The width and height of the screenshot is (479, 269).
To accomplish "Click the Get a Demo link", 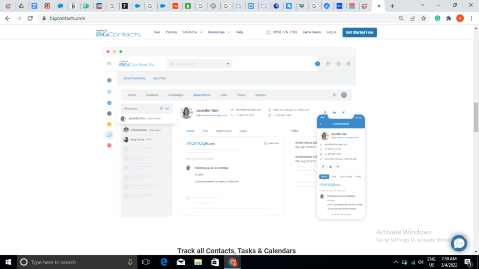I will click(x=312, y=32).
